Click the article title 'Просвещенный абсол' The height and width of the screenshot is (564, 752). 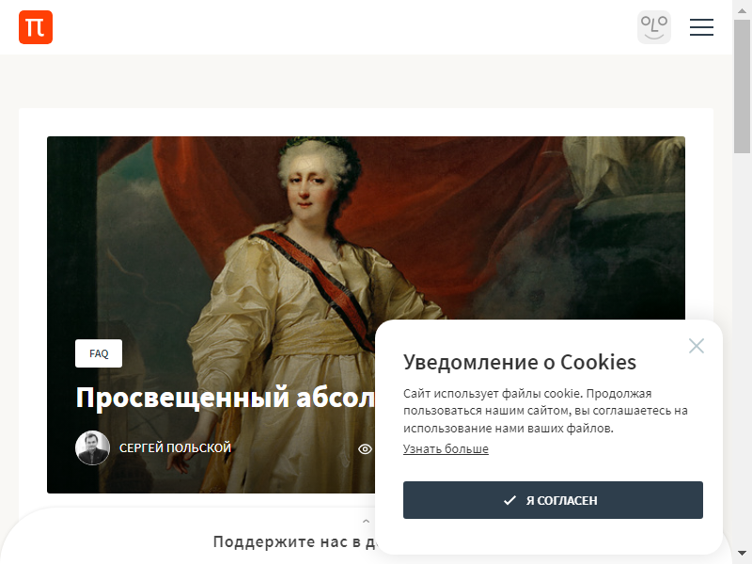tap(226, 398)
